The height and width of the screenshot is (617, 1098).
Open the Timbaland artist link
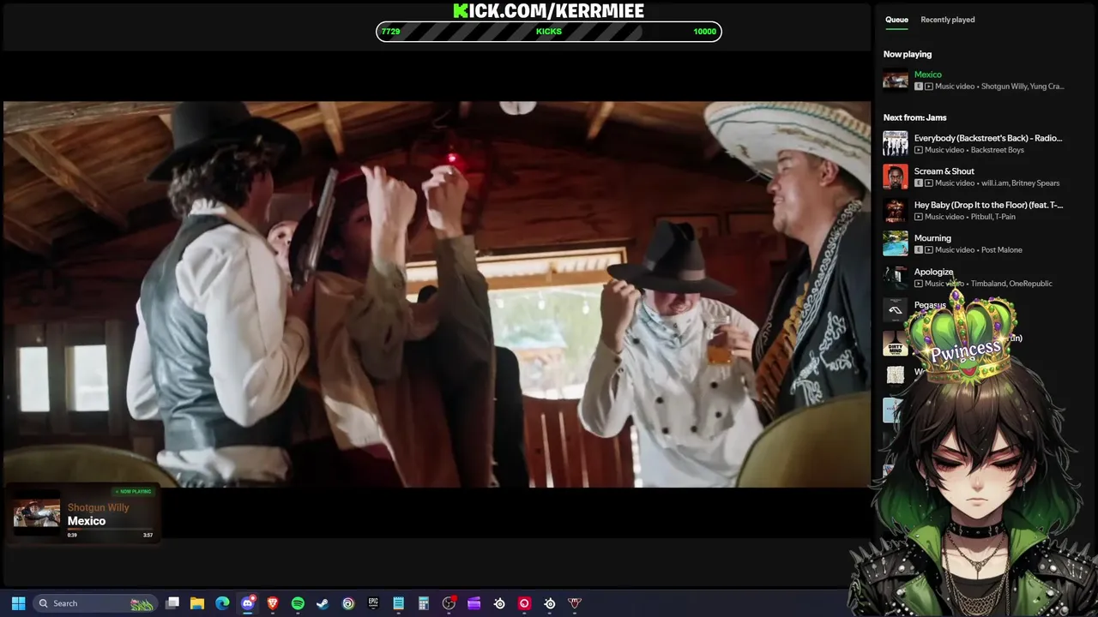[x=988, y=284]
